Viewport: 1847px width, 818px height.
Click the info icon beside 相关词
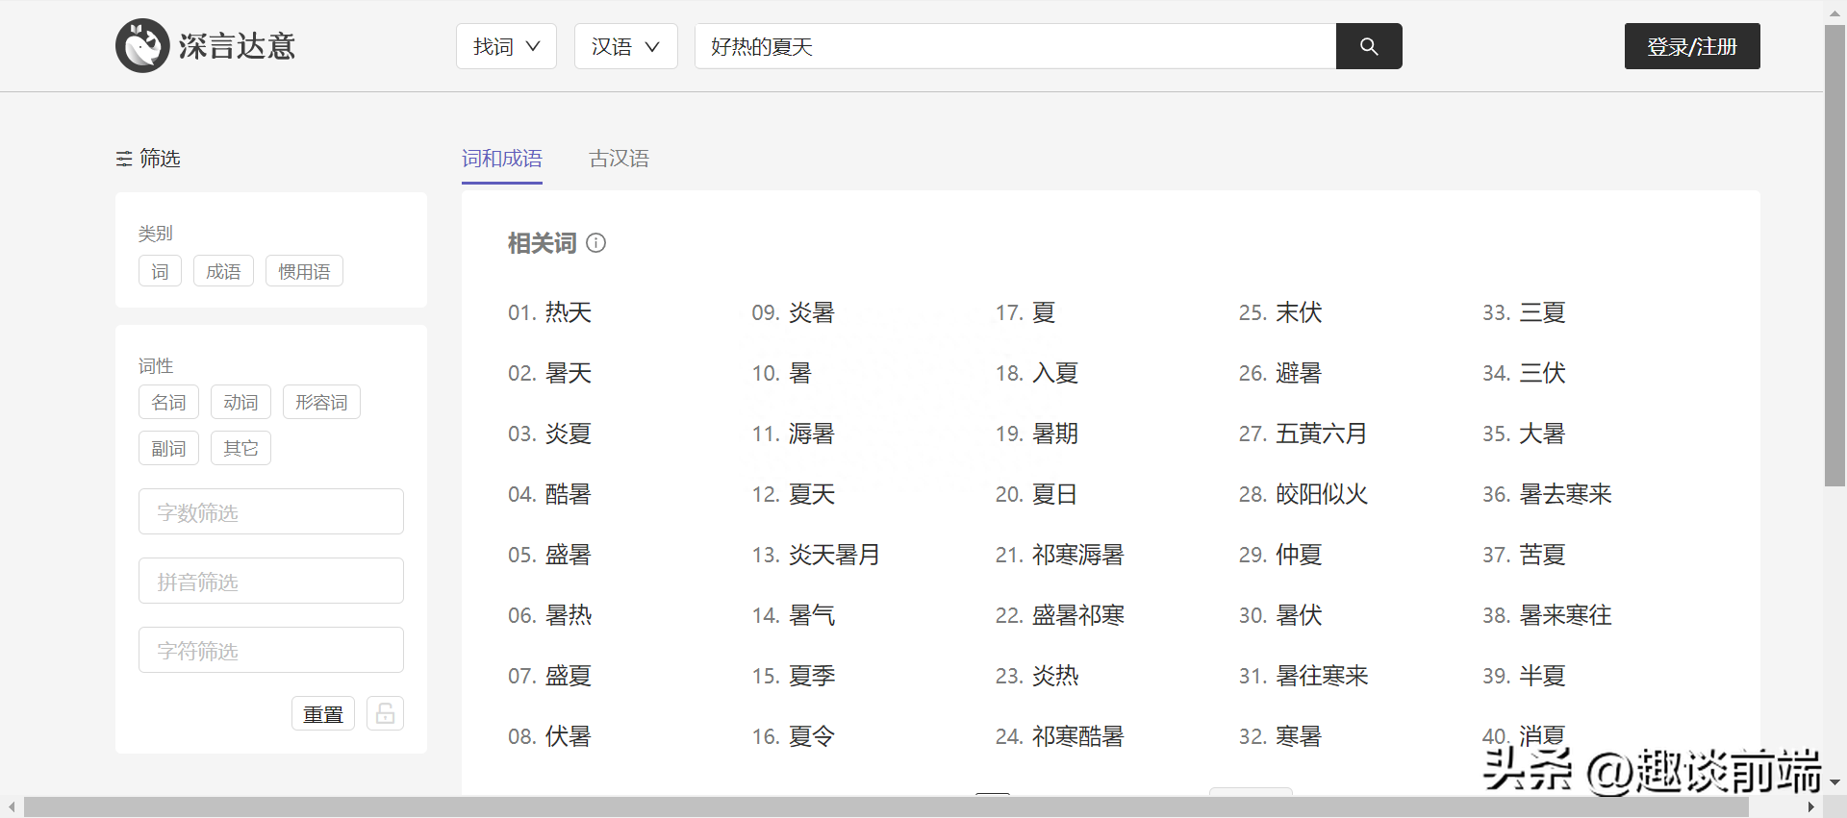click(x=596, y=243)
